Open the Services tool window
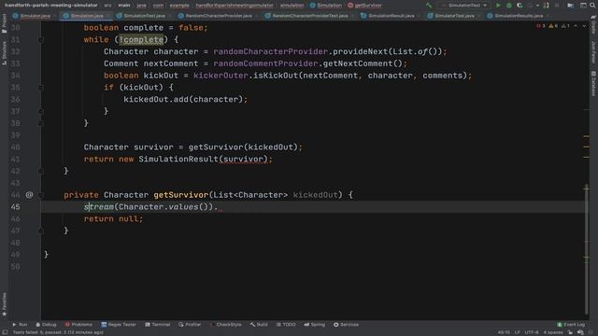The width and height of the screenshot is (598, 336). coord(346,325)
